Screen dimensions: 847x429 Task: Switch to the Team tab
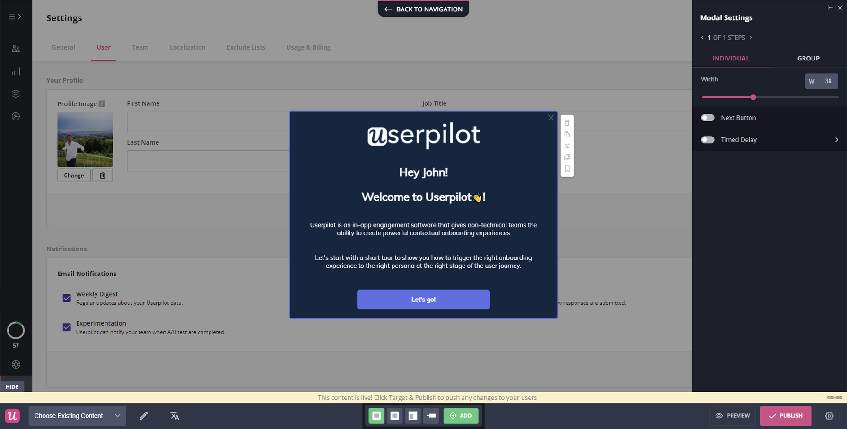(140, 47)
